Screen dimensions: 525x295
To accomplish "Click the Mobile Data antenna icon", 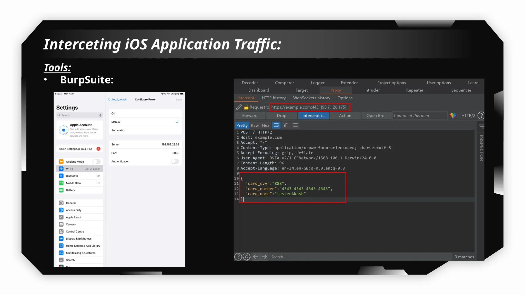I will (x=61, y=183).
